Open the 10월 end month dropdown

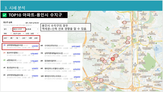tap(31, 38)
